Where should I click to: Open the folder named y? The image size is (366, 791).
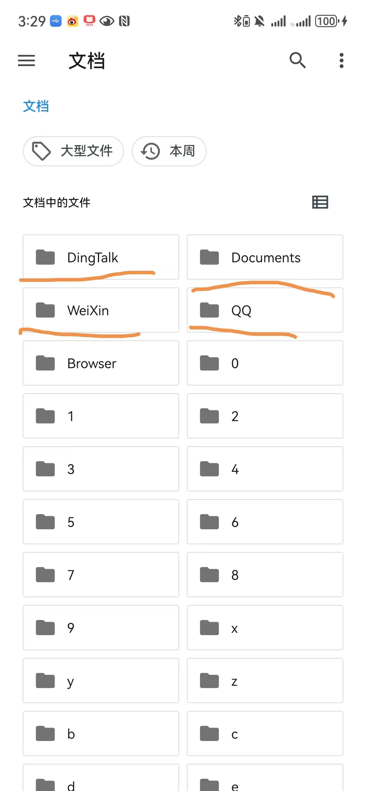click(101, 680)
